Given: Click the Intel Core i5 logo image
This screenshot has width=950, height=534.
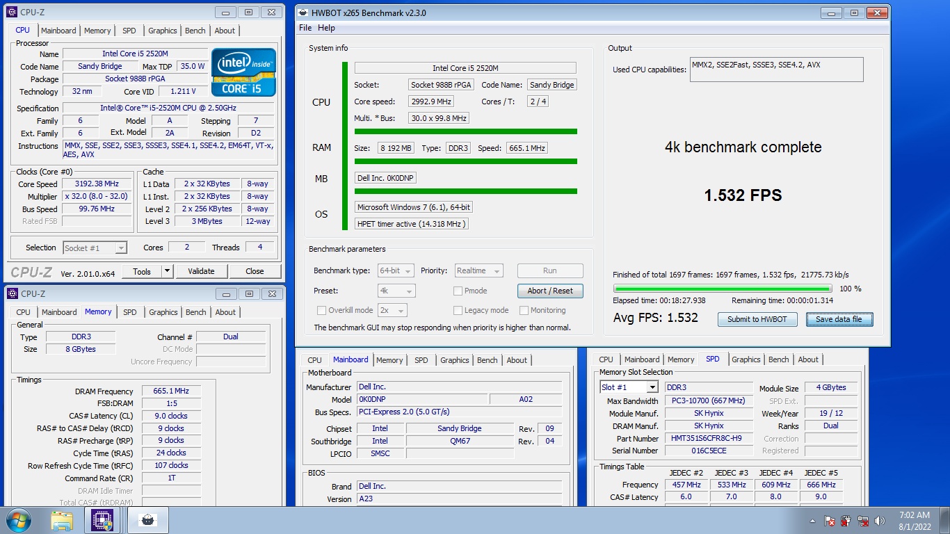Looking at the screenshot, I should [243, 72].
